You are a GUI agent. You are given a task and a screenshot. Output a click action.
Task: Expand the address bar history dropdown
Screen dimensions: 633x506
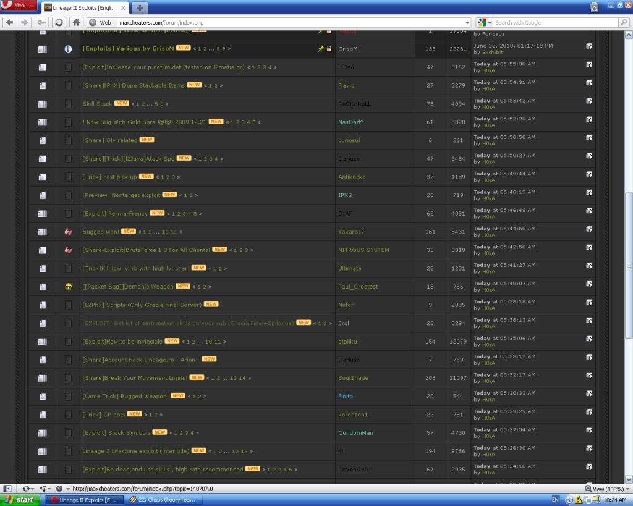coord(467,23)
